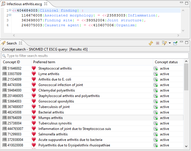Click the greyed Cancel Current Search icon
Viewport: 191px width, 151px height.
(158, 43)
